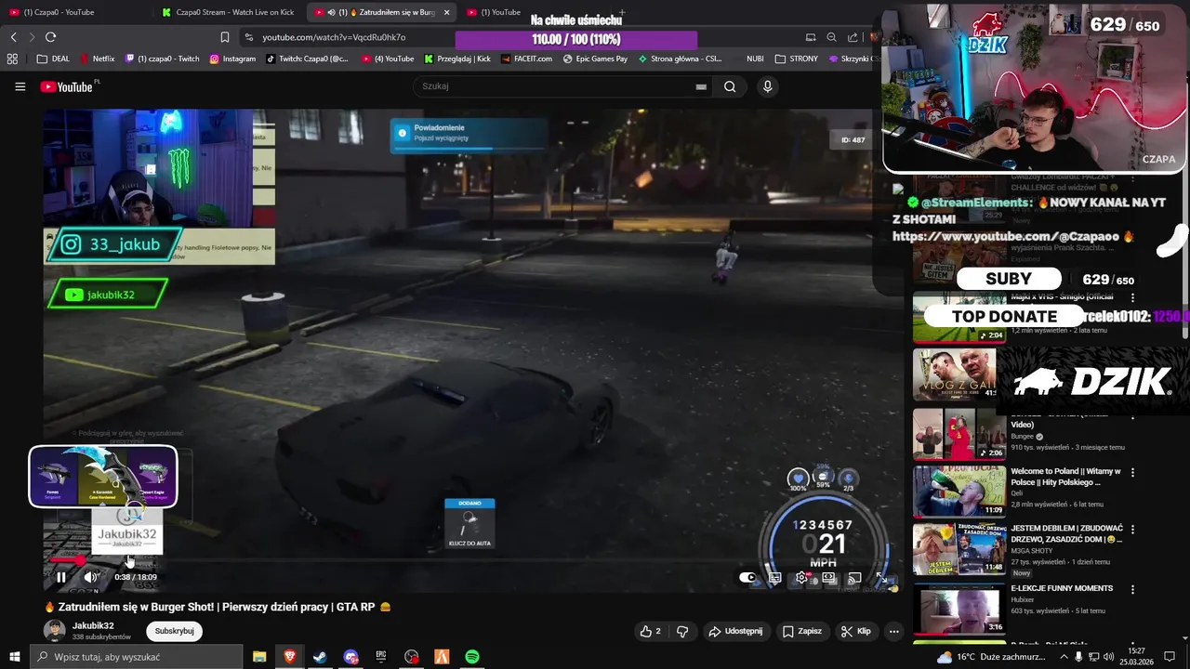Open the FACEIT.com bookmark
The width and height of the screenshot is (1190, 669).
526,59
